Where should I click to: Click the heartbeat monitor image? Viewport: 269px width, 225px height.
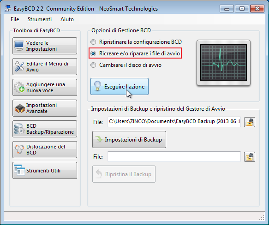coord(223,63)
